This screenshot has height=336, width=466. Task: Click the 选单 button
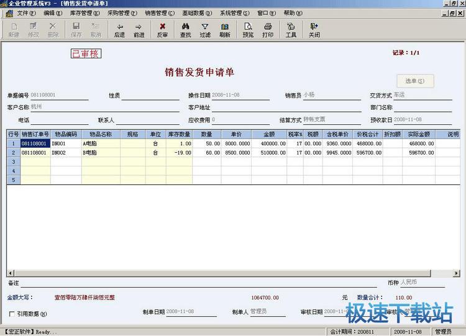pyautogui.click(x=415, y=81)
